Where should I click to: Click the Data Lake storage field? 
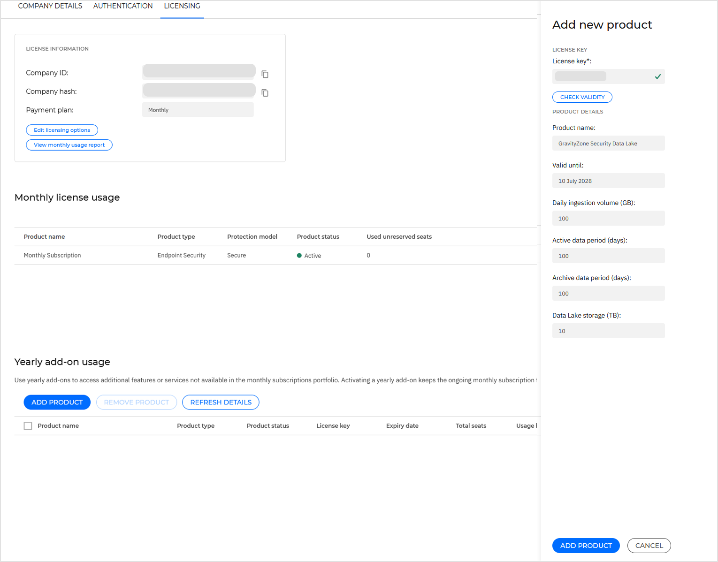click(608, 331)
